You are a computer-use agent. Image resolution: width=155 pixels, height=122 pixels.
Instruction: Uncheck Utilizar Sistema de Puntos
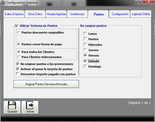pyautogui.click(x=17, y=26)
